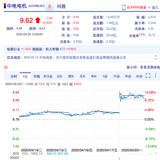Screen dimensions: 160x160
Task: Click the speaker sound icon
Action: [6, 67]
